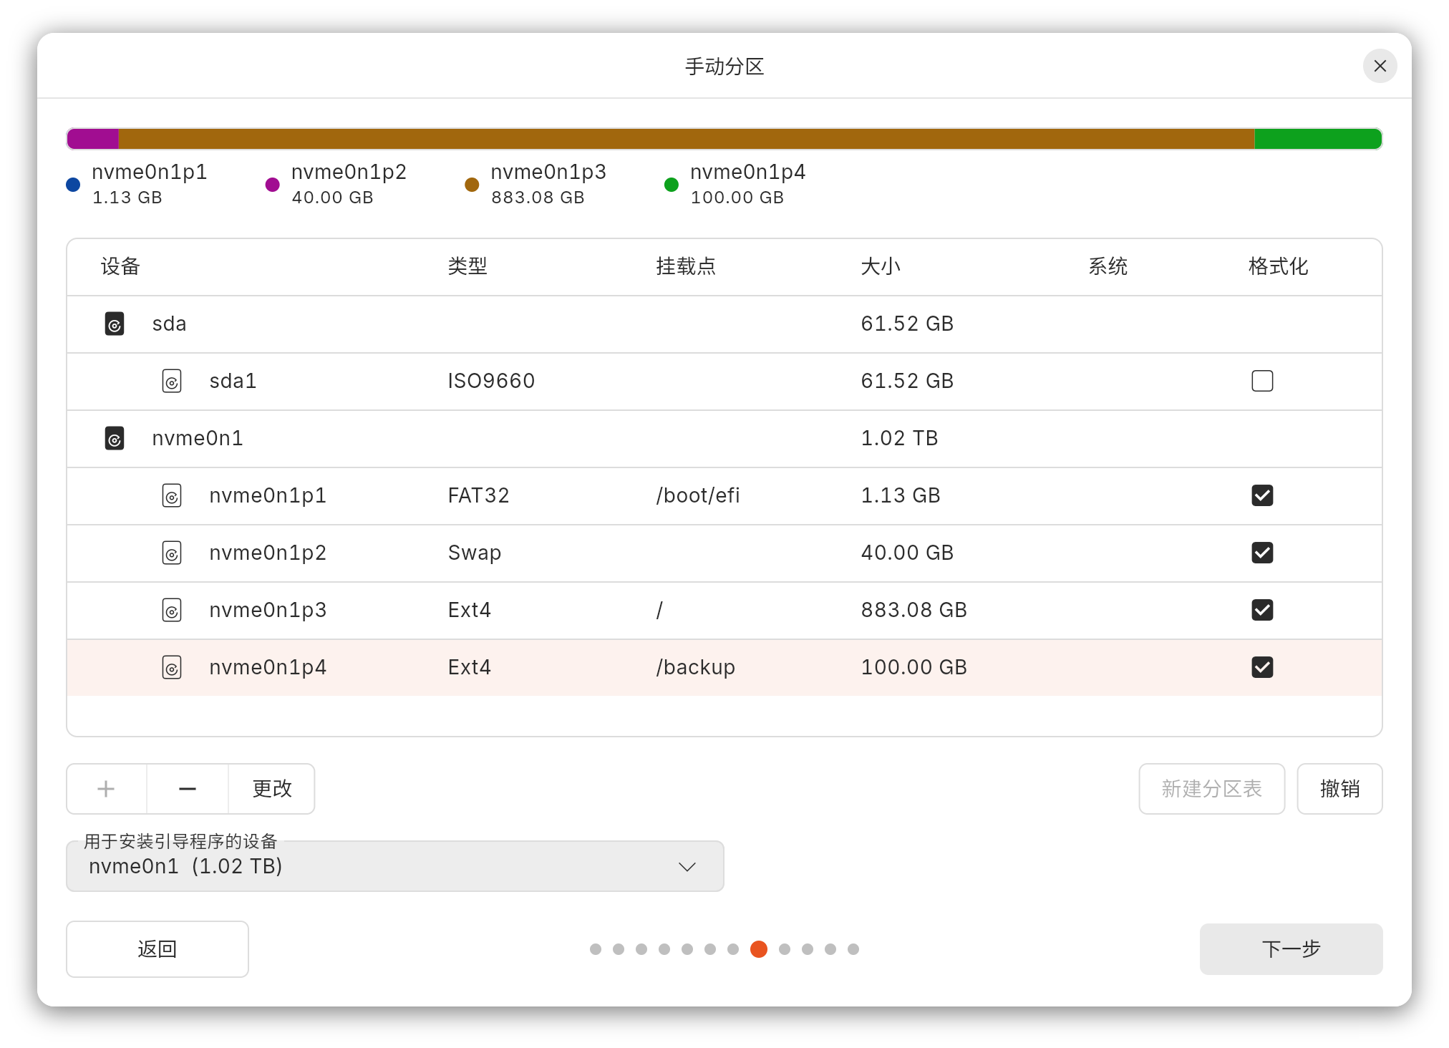The width and height of the screenshot is (1449, 1048).
Task: Click the nvme0n1p4 partition icon
Action: (x=172, y=667)
